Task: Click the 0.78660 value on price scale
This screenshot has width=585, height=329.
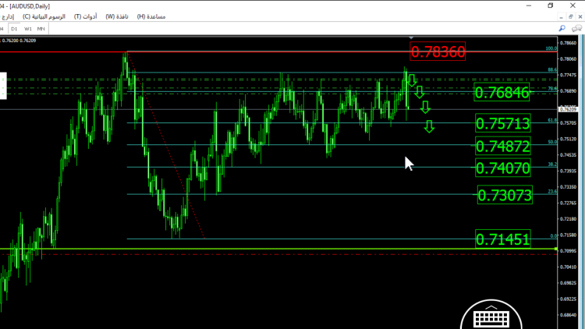Action: tap(568, 44)
